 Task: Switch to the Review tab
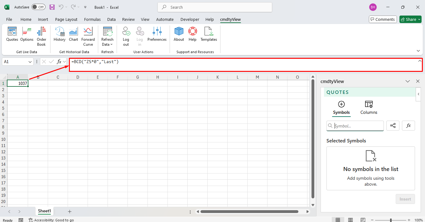128,19
